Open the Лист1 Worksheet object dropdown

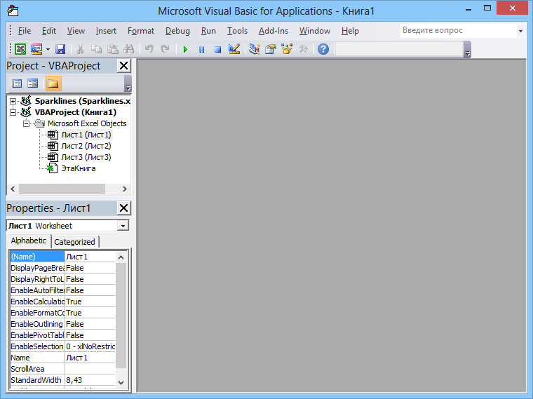tap(123, 226)
